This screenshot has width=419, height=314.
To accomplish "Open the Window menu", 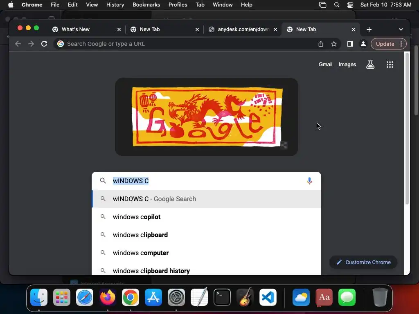I will [x=223, y=5].
